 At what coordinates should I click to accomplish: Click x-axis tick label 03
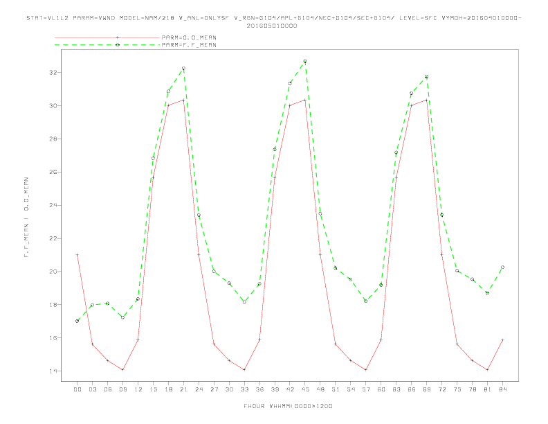(92, 389)
